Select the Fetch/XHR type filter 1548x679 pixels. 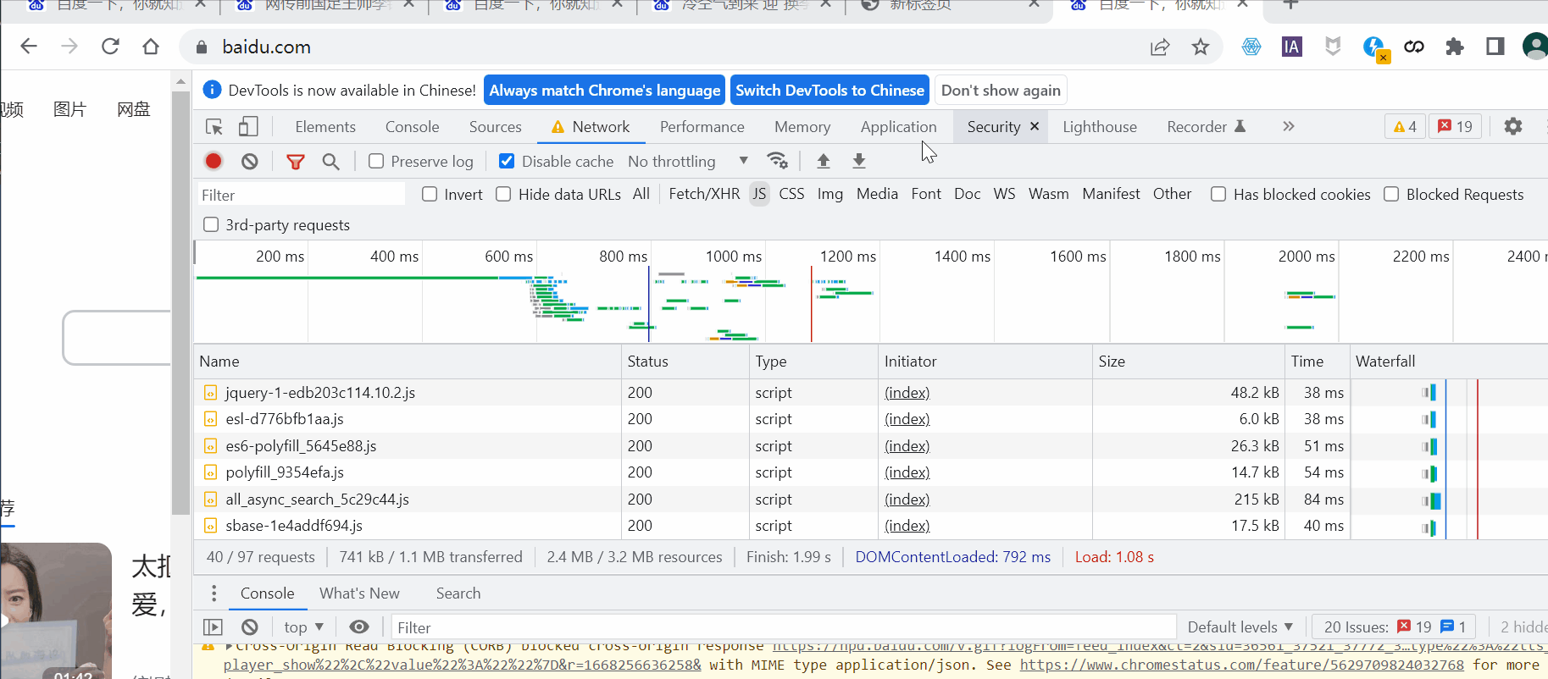[704, 194]
